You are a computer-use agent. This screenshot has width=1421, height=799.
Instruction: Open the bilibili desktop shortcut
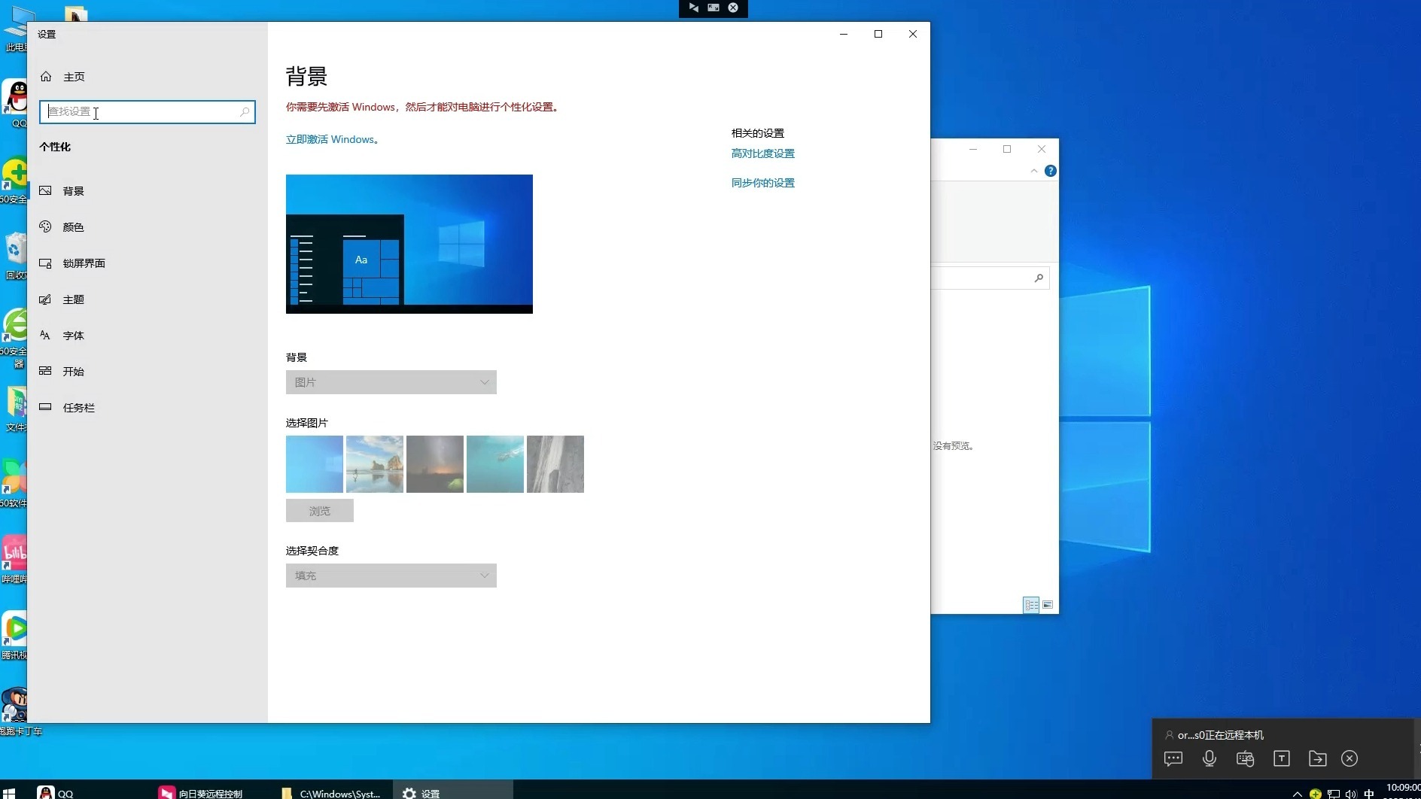coord(14,559)
